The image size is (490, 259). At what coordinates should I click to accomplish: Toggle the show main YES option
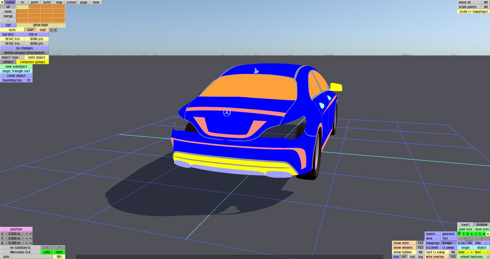pyautogui.click(x=421, y=243)
